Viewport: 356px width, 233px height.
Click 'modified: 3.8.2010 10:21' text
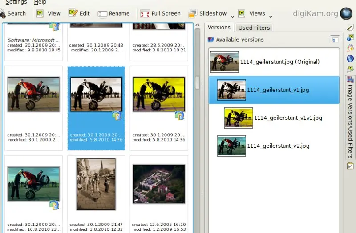coord(159,50)
